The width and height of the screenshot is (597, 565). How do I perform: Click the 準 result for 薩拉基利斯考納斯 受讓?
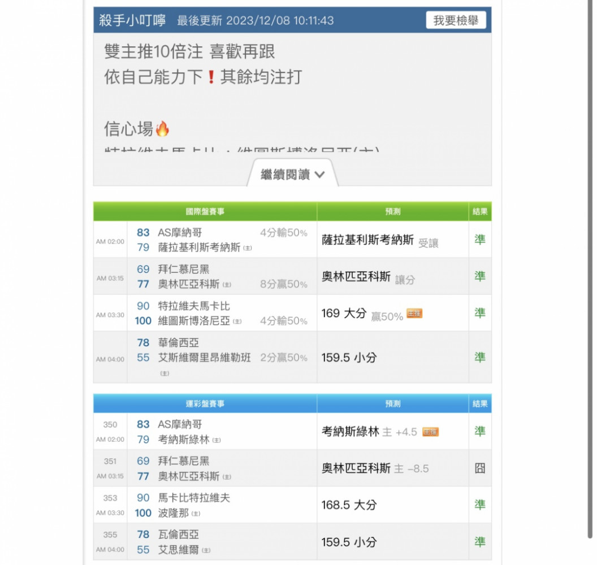click(x=480, y=240)
